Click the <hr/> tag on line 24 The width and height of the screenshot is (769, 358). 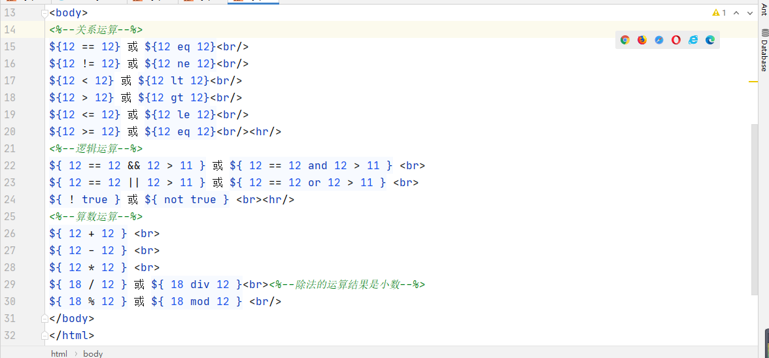(278, 199)
